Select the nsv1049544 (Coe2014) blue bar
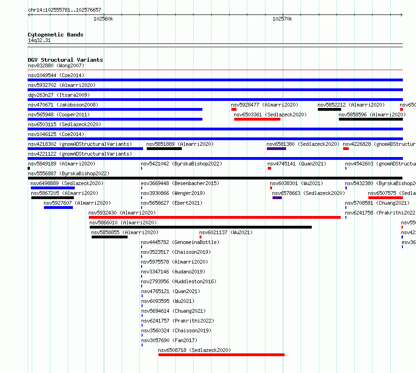The width and height of the screenshot is (416, 373). (x=215, y=80)
